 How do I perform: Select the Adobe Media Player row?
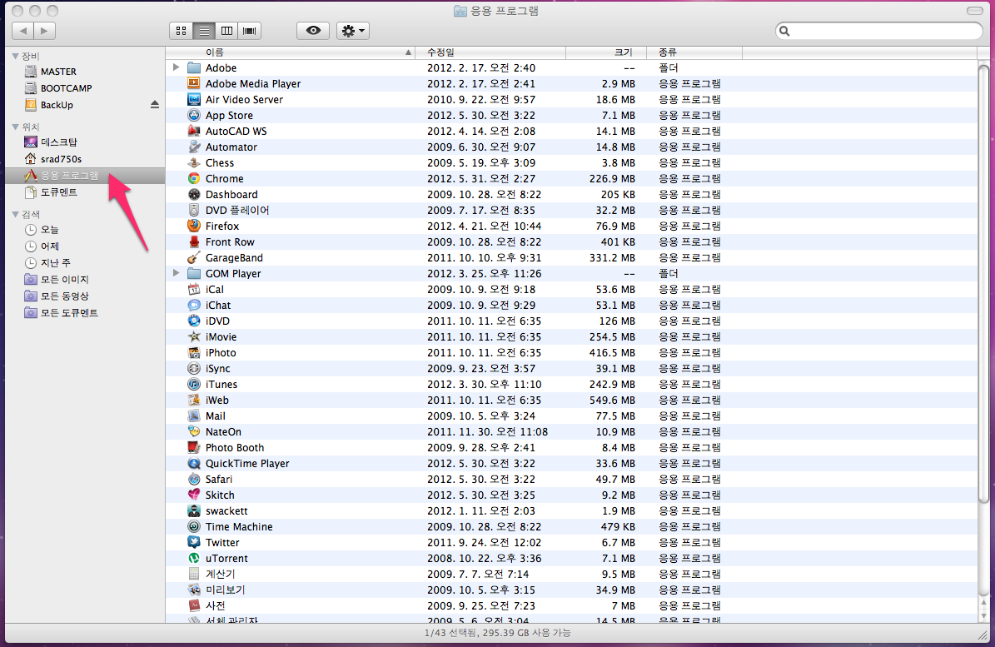click(572, 84)
